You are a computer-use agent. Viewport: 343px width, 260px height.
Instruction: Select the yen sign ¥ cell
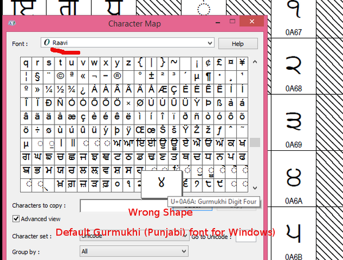click(x=242, y=63)
